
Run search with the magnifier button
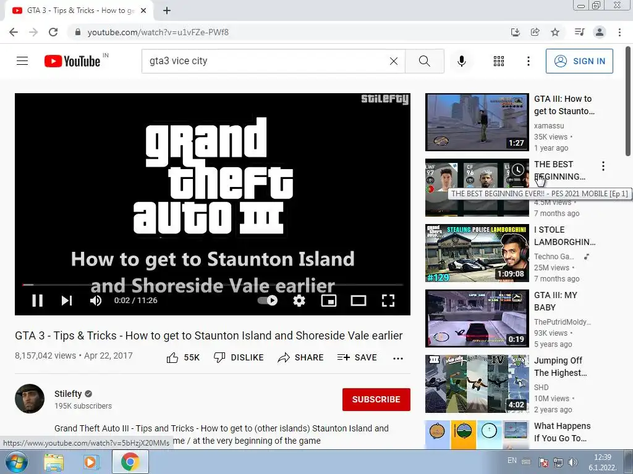(424, 61)
